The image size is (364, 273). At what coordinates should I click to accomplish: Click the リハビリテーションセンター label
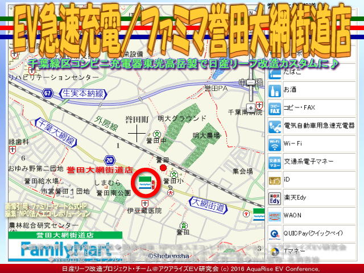pos(53,77)
